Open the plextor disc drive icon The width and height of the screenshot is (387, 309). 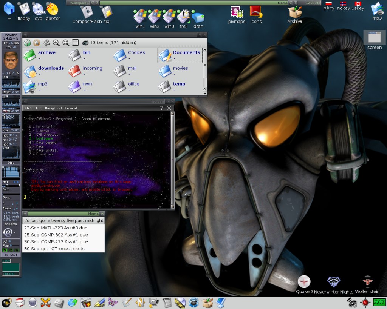[53, 11]
